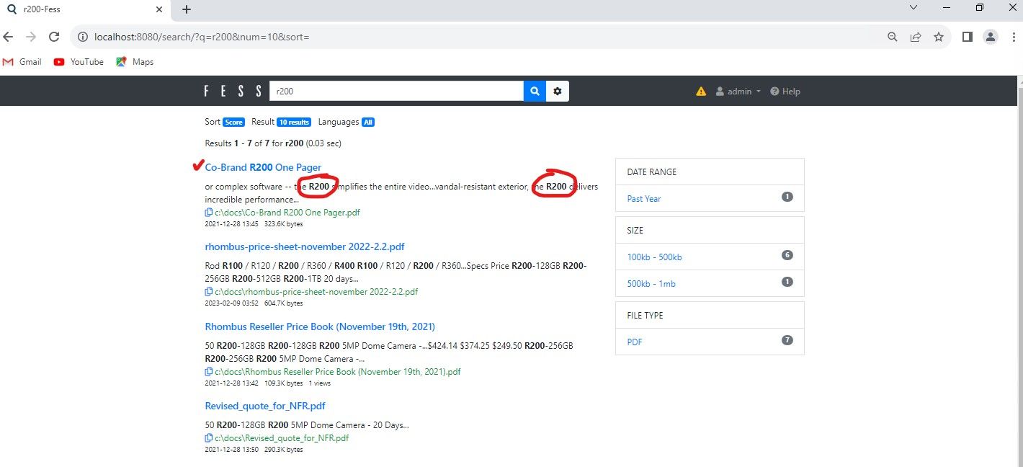Open search options gear icon
This screenshot has height=467, width=1023.
557,92
